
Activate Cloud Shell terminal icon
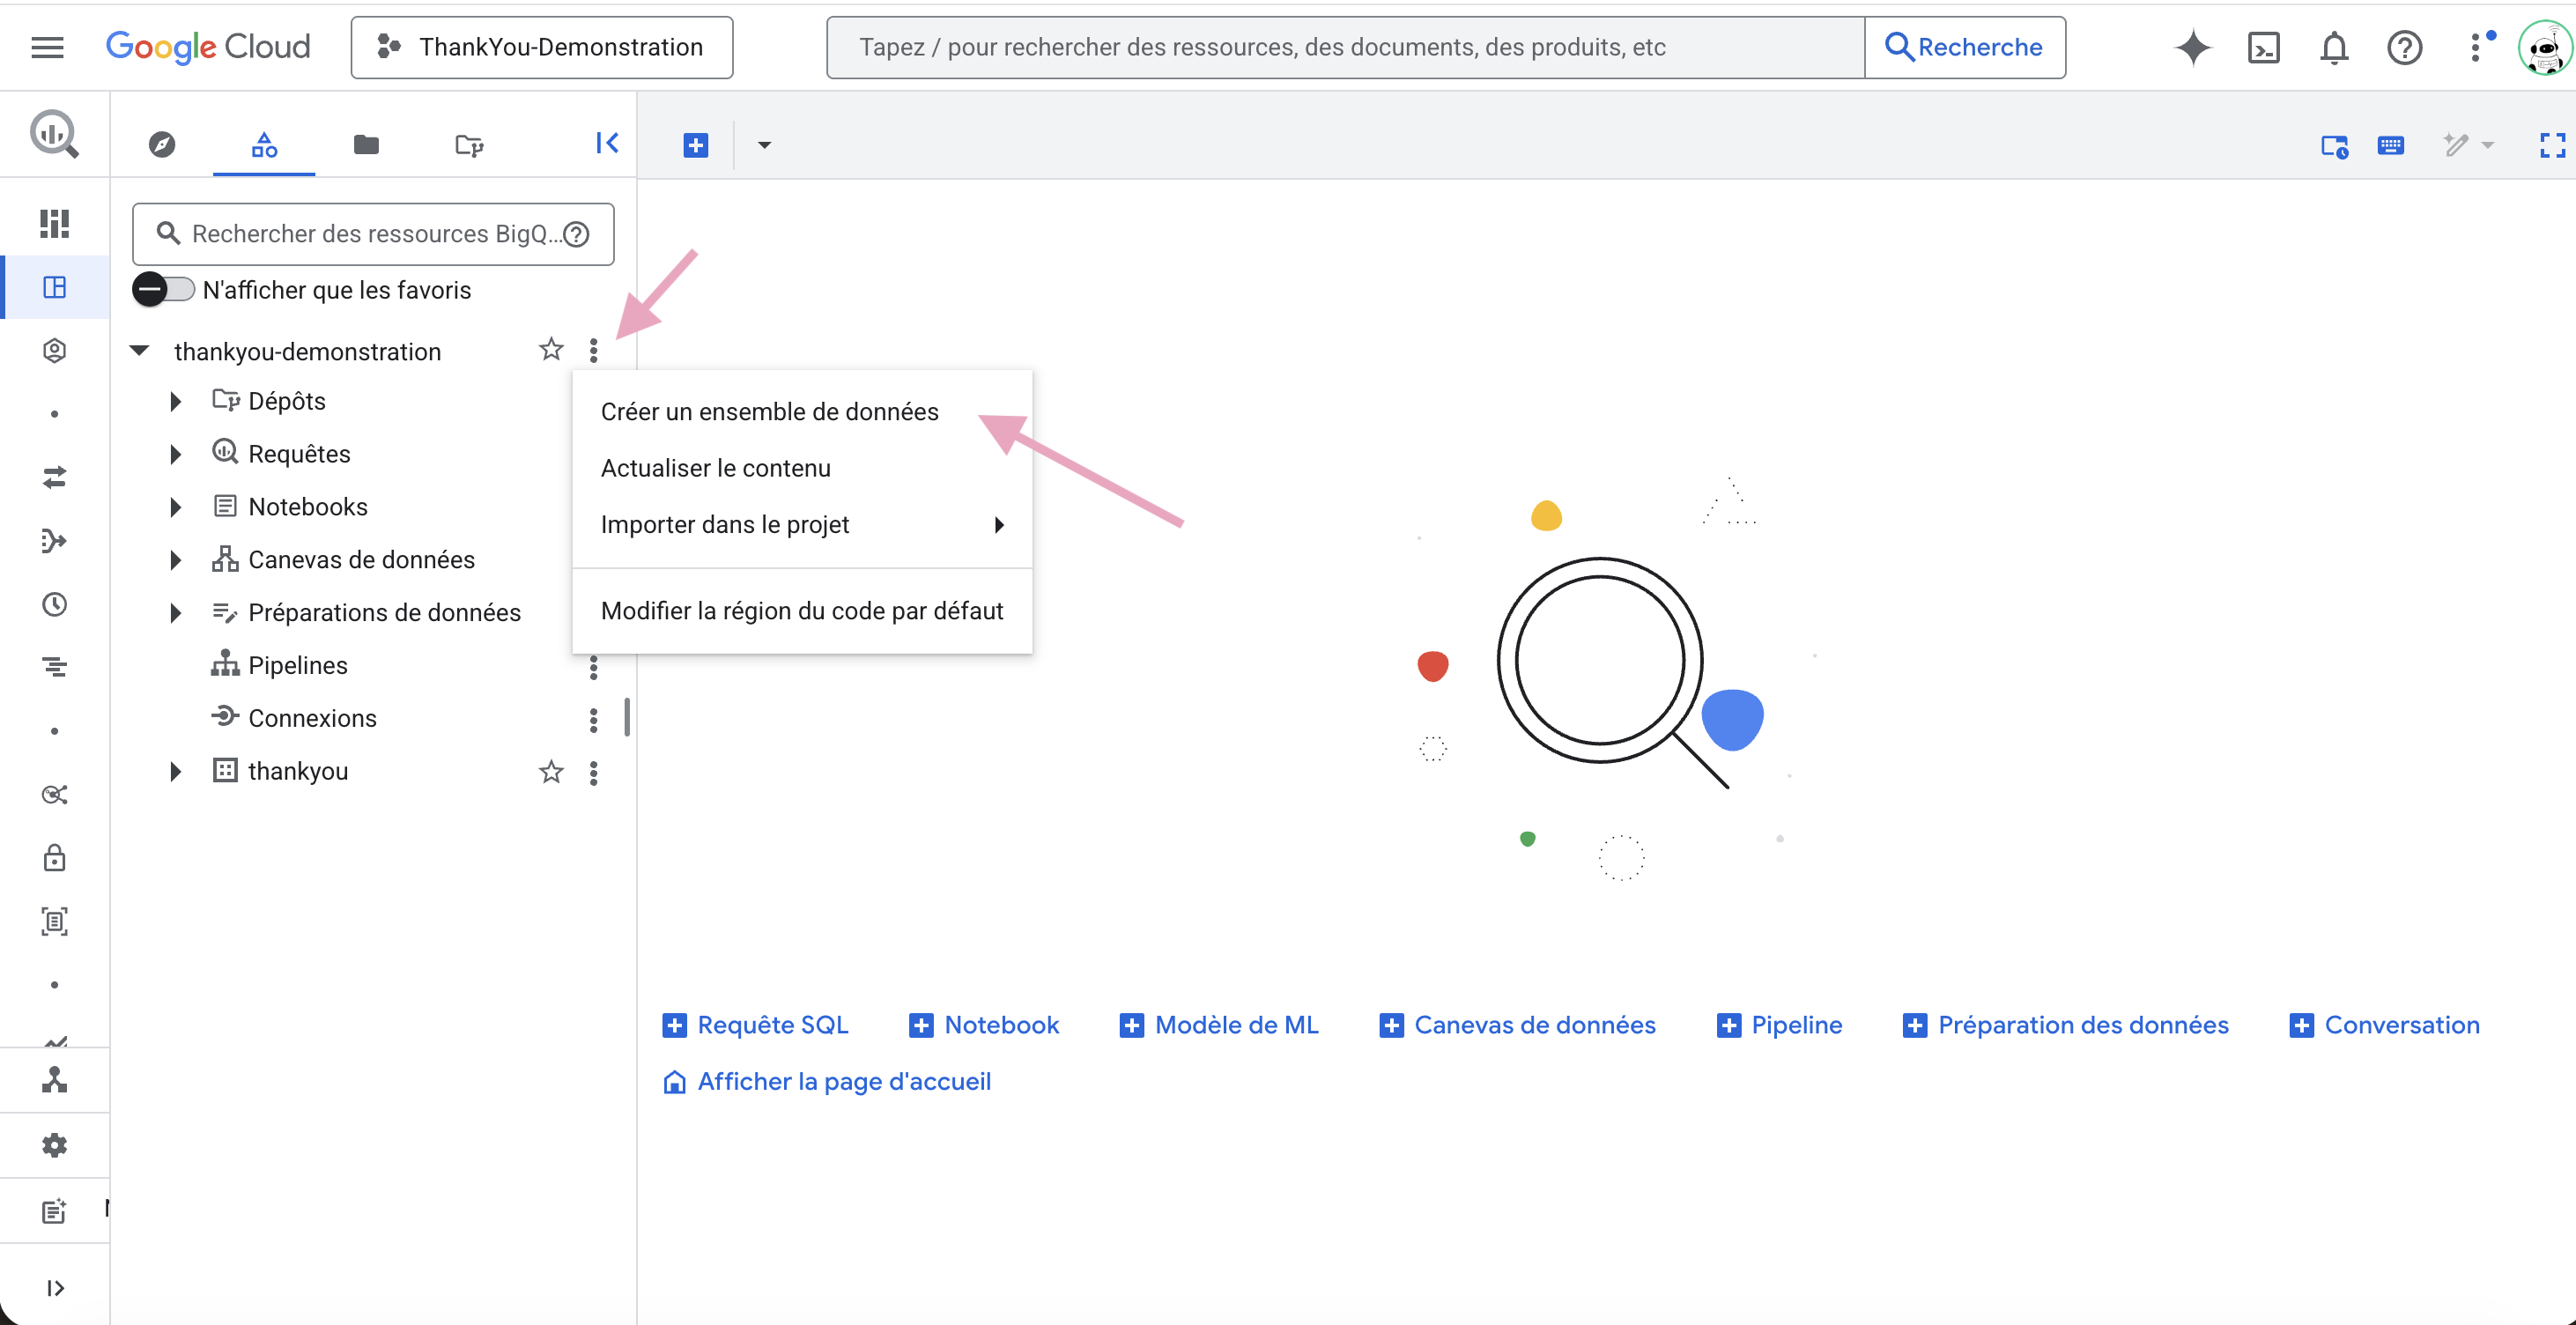tap(2263, 47)
